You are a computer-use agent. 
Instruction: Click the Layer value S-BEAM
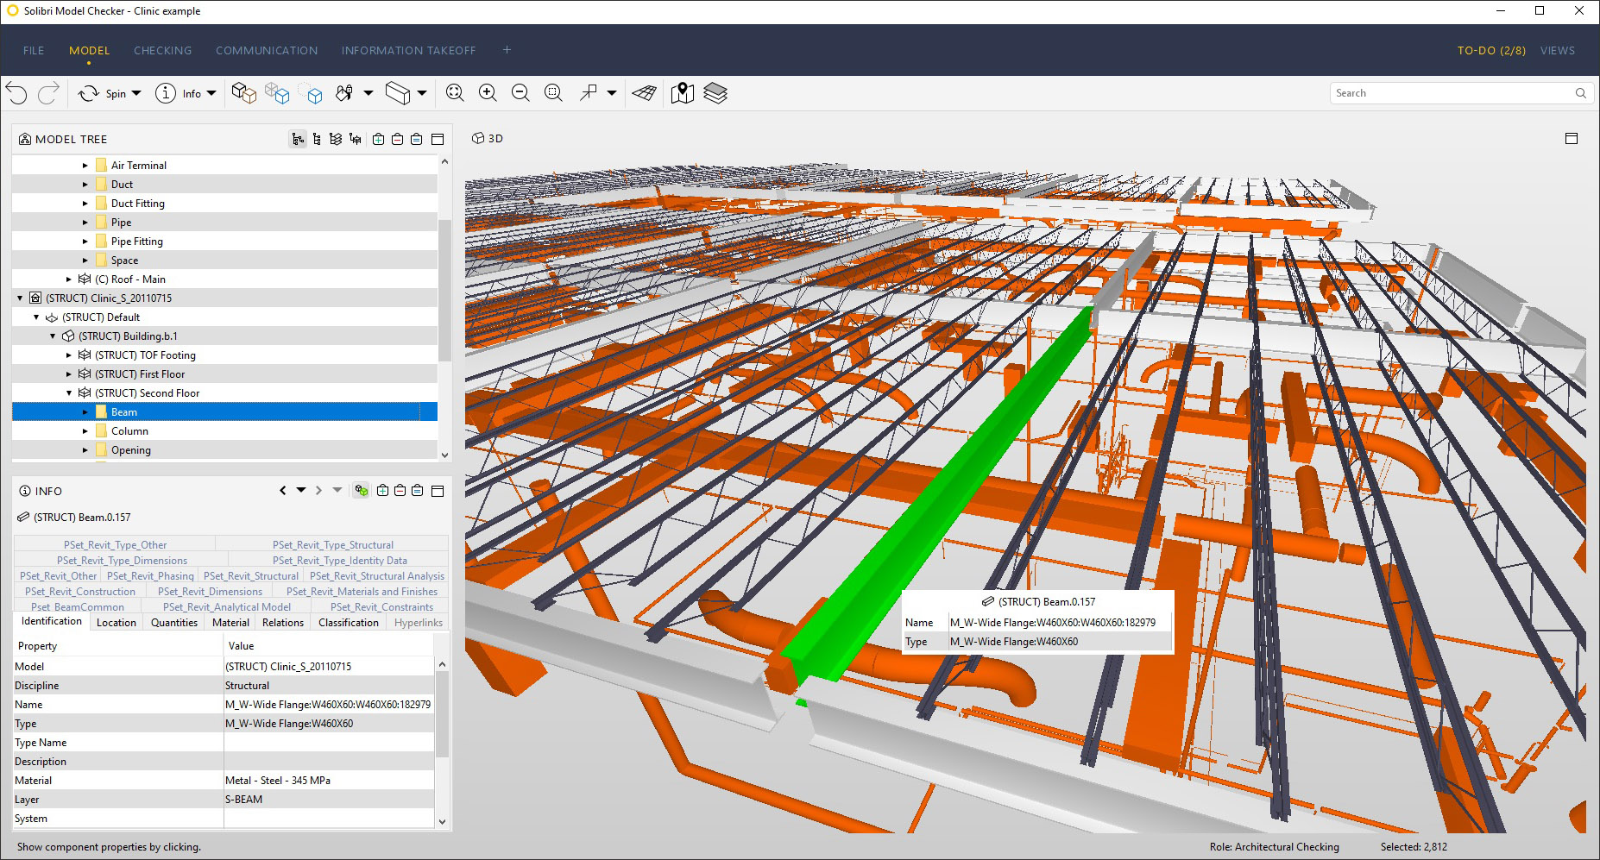coord(244,800)
